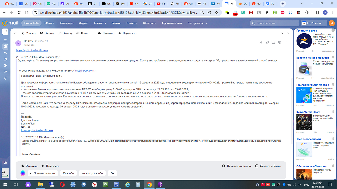
Task: Open Календарь in the top navigation
Action: tap(67, 23)
